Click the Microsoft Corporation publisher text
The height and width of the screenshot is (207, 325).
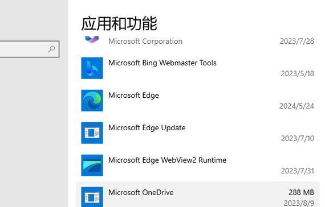(x=145, y=41)
